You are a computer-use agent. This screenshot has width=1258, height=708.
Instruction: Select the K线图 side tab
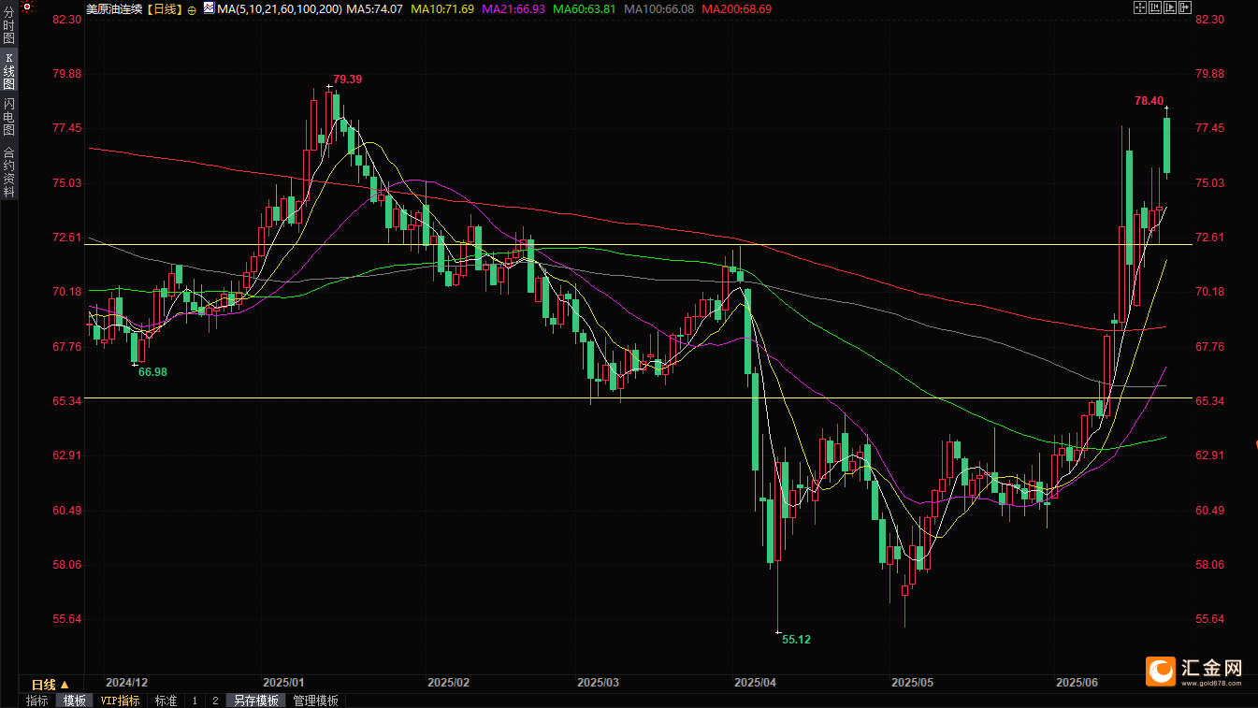tap(9, 71)
